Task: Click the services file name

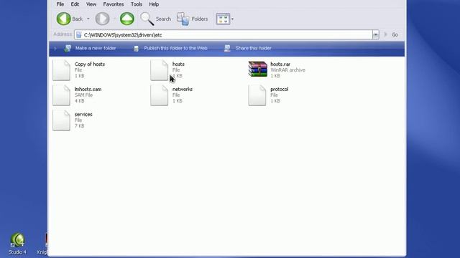Action: [x=83, y=115]
